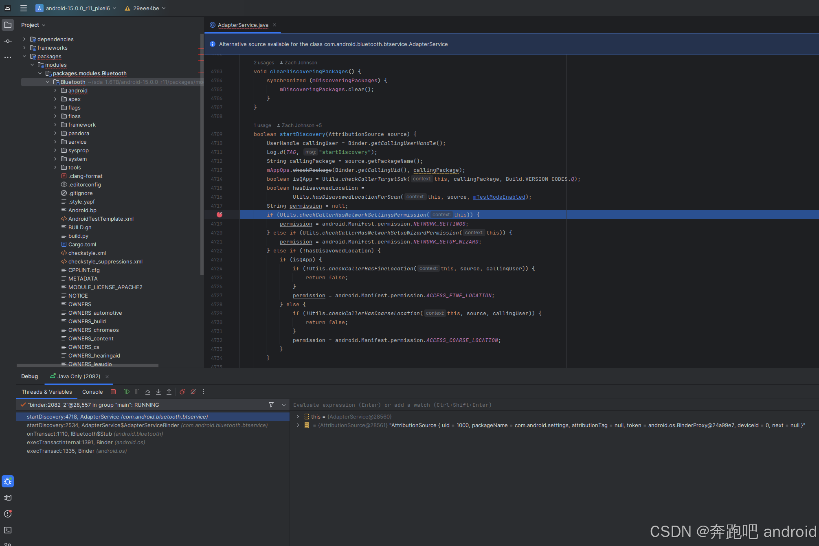This screenshot has width=819, height=546.
Task: Collapse the packages.modules.Bluetooth tree node
Action: pos(40,73)
